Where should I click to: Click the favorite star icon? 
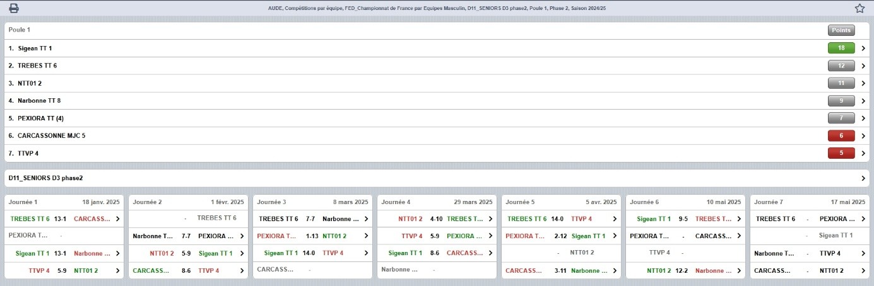point(859,8)
